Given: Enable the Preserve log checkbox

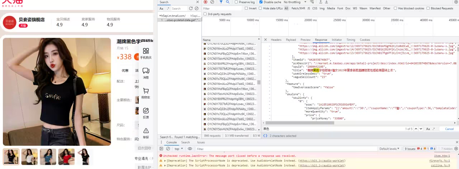Looking at the screenshot, I should click(x=236, y=2).
